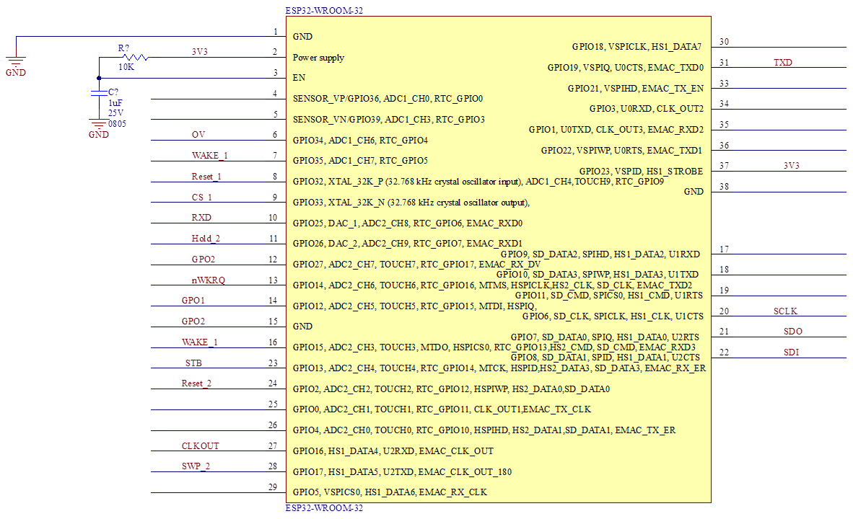The width and height of the screenshot is (853, 519).
Task: Click the CS_1 net label
Action: tap(202, 198)
